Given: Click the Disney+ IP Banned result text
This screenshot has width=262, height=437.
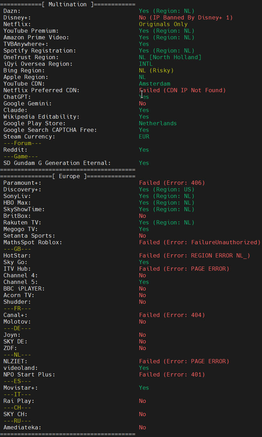Looking at the screenshot, I should pyautogui.click(x=186, y=18).
